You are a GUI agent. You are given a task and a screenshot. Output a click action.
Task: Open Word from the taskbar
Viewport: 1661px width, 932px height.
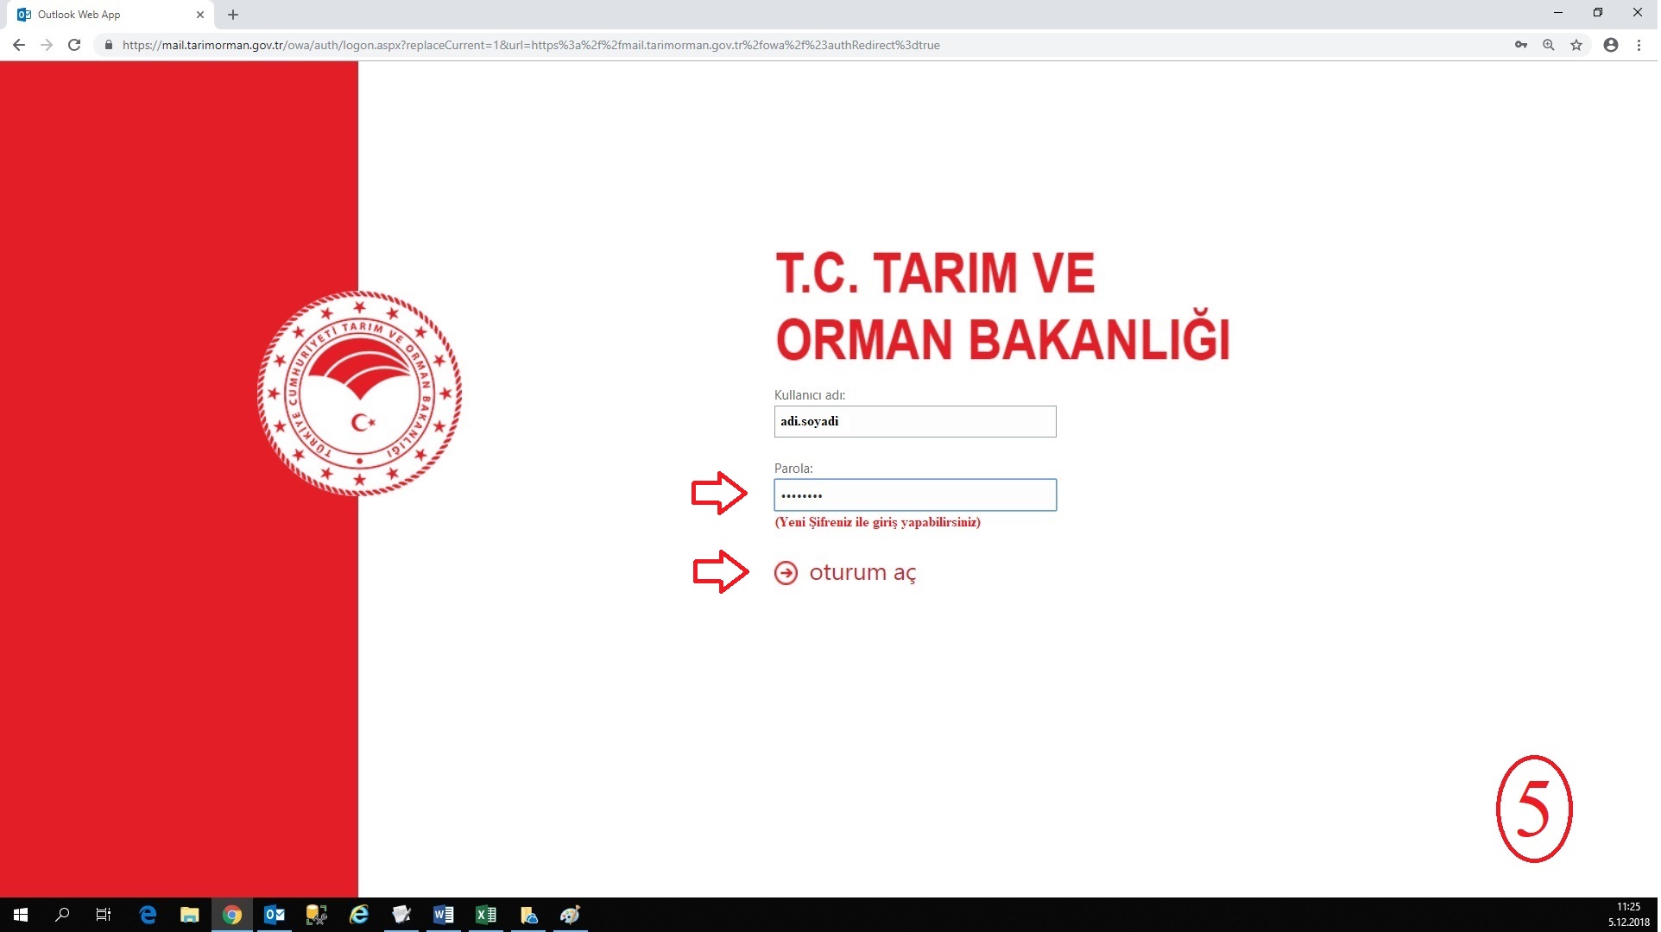click(x=444, y=915)
